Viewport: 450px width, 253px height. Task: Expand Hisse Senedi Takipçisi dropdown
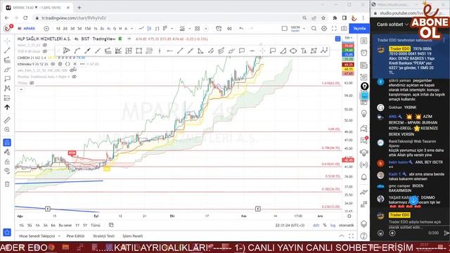point(59,236)
